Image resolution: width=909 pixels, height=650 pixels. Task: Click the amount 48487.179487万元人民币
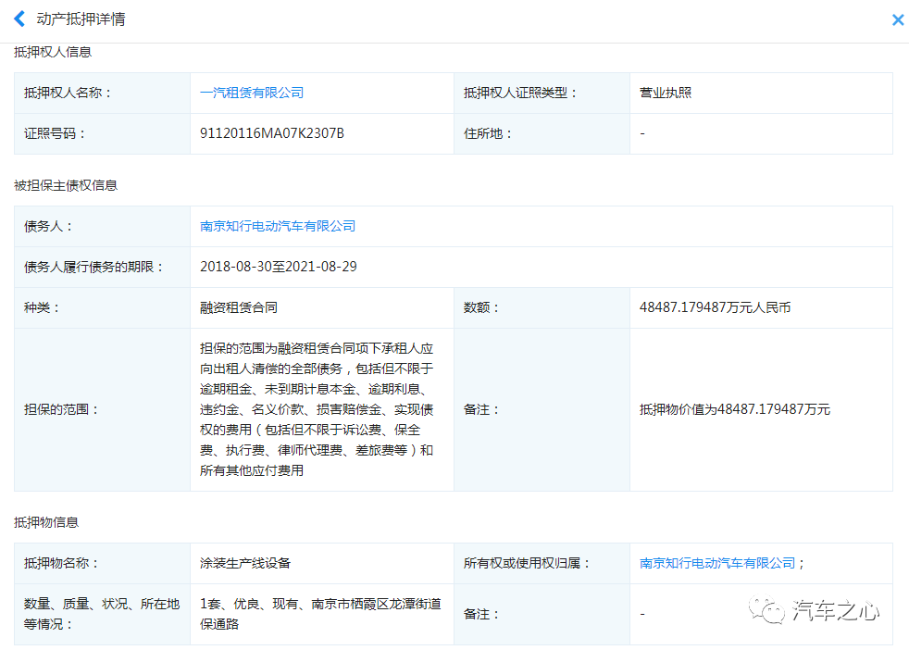coord(715,307)
